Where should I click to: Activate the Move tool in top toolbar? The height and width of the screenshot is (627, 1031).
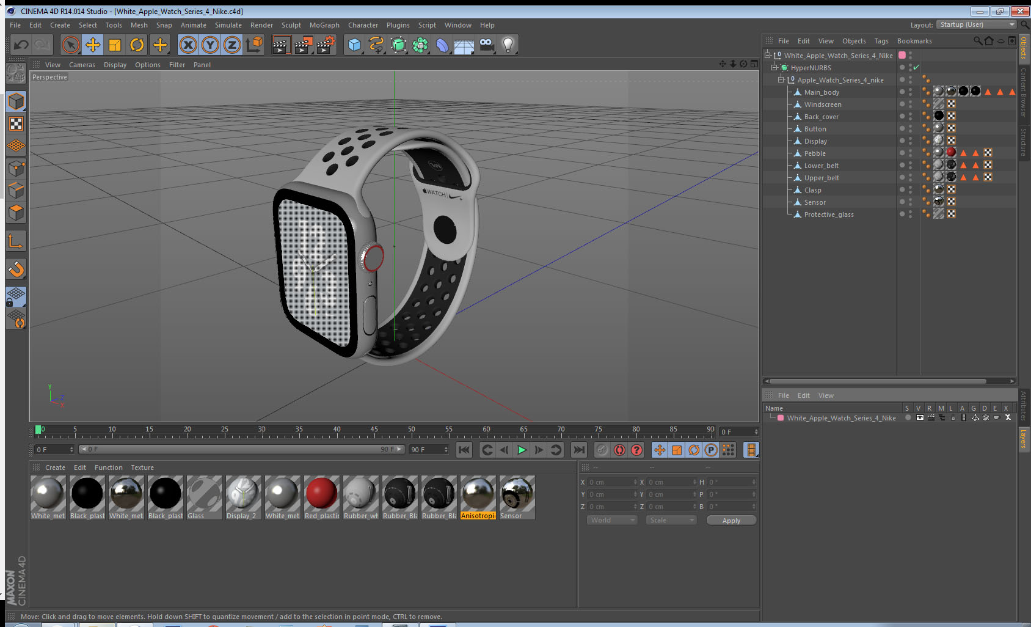point(93,45)
